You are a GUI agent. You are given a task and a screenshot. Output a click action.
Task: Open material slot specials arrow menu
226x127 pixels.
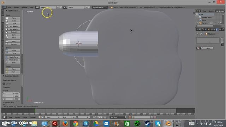(222, 44)
